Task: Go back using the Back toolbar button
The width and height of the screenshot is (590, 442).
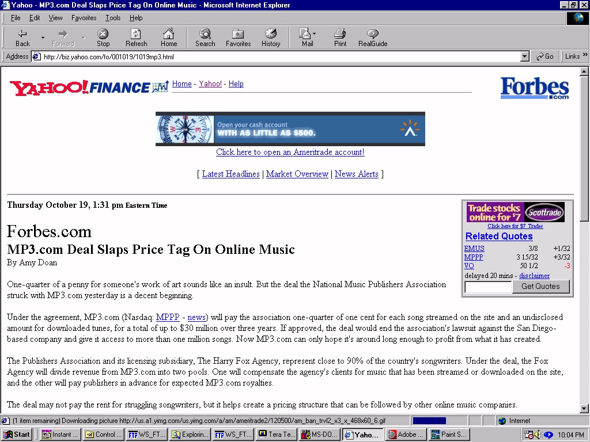Action: [x=22, y=38]
